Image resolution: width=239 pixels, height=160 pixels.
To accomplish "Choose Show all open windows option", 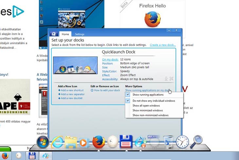I will (146, 106).
